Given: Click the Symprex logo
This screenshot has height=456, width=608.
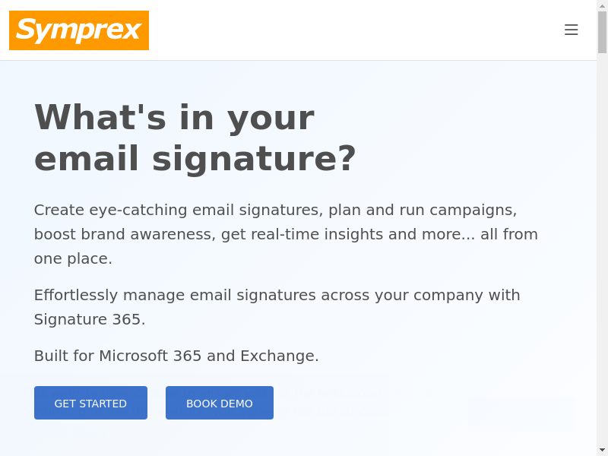Looking at the screenshot, I should click(x=79, y=30).
